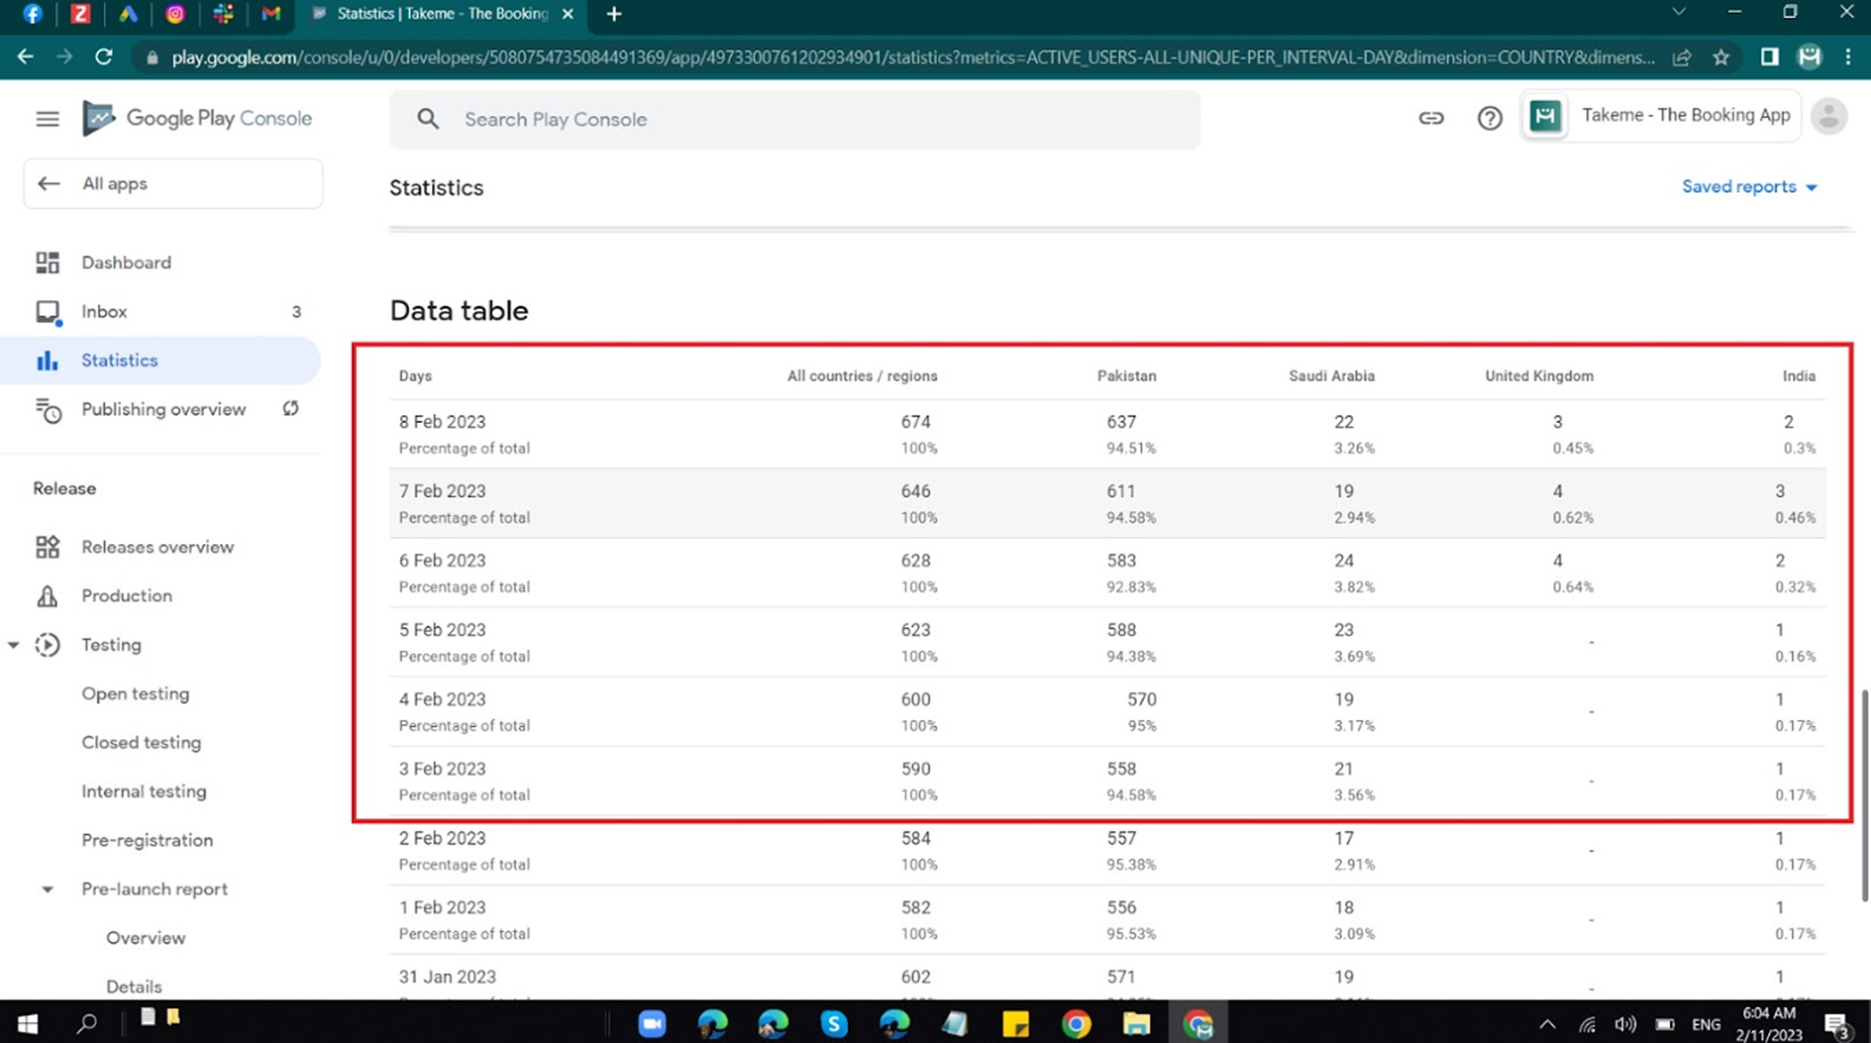This screenshot has width=1871, height=1043.
Task: Open the Dashboard menu item
Action: (x=125, y=262)
